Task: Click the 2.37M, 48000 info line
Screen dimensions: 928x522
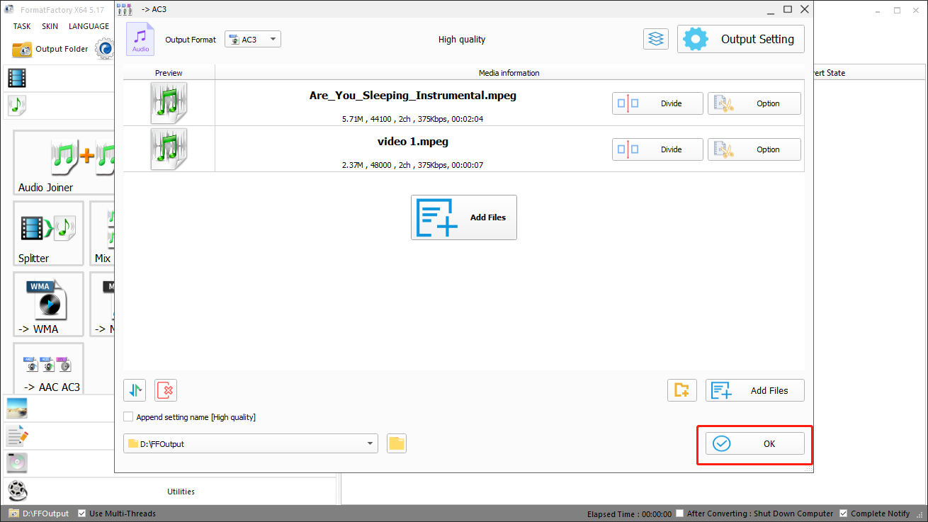Action: pos(412,165)
